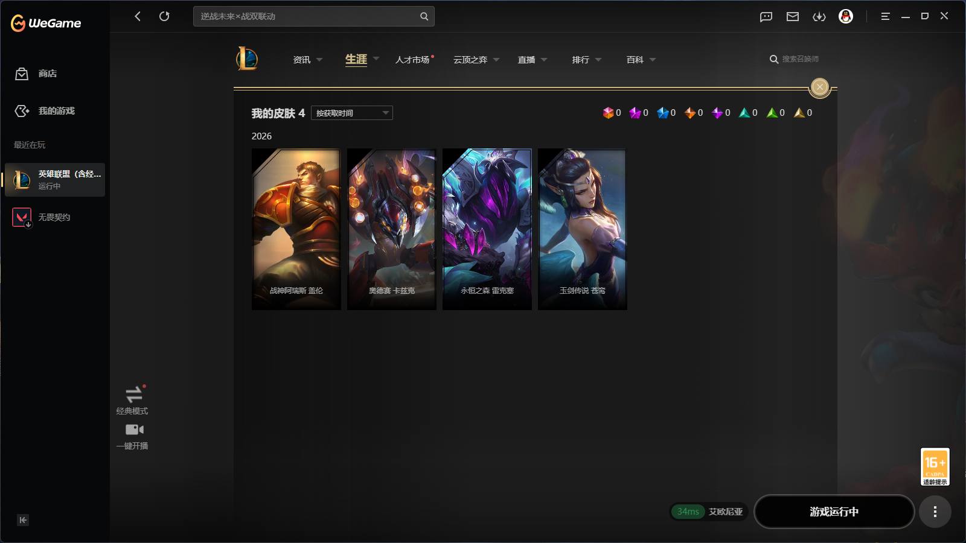Focus the 逆战未来×战双联动 search field

[314, 16]
